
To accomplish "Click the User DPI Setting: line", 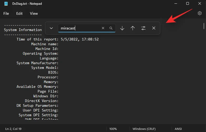I will 41,110.
